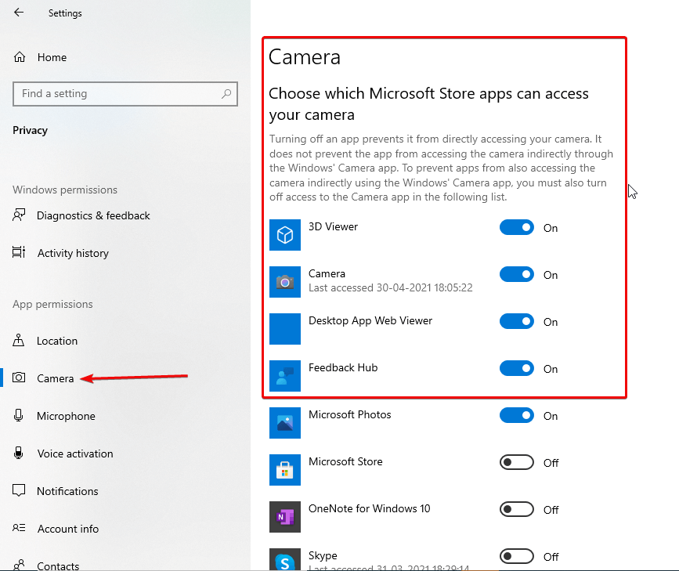Click the Find a setting search box

[125, 93]
